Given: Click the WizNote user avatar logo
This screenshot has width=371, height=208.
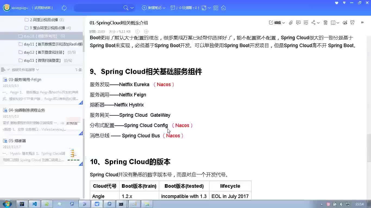Looking at the screenshot, I should click(7, 8).
